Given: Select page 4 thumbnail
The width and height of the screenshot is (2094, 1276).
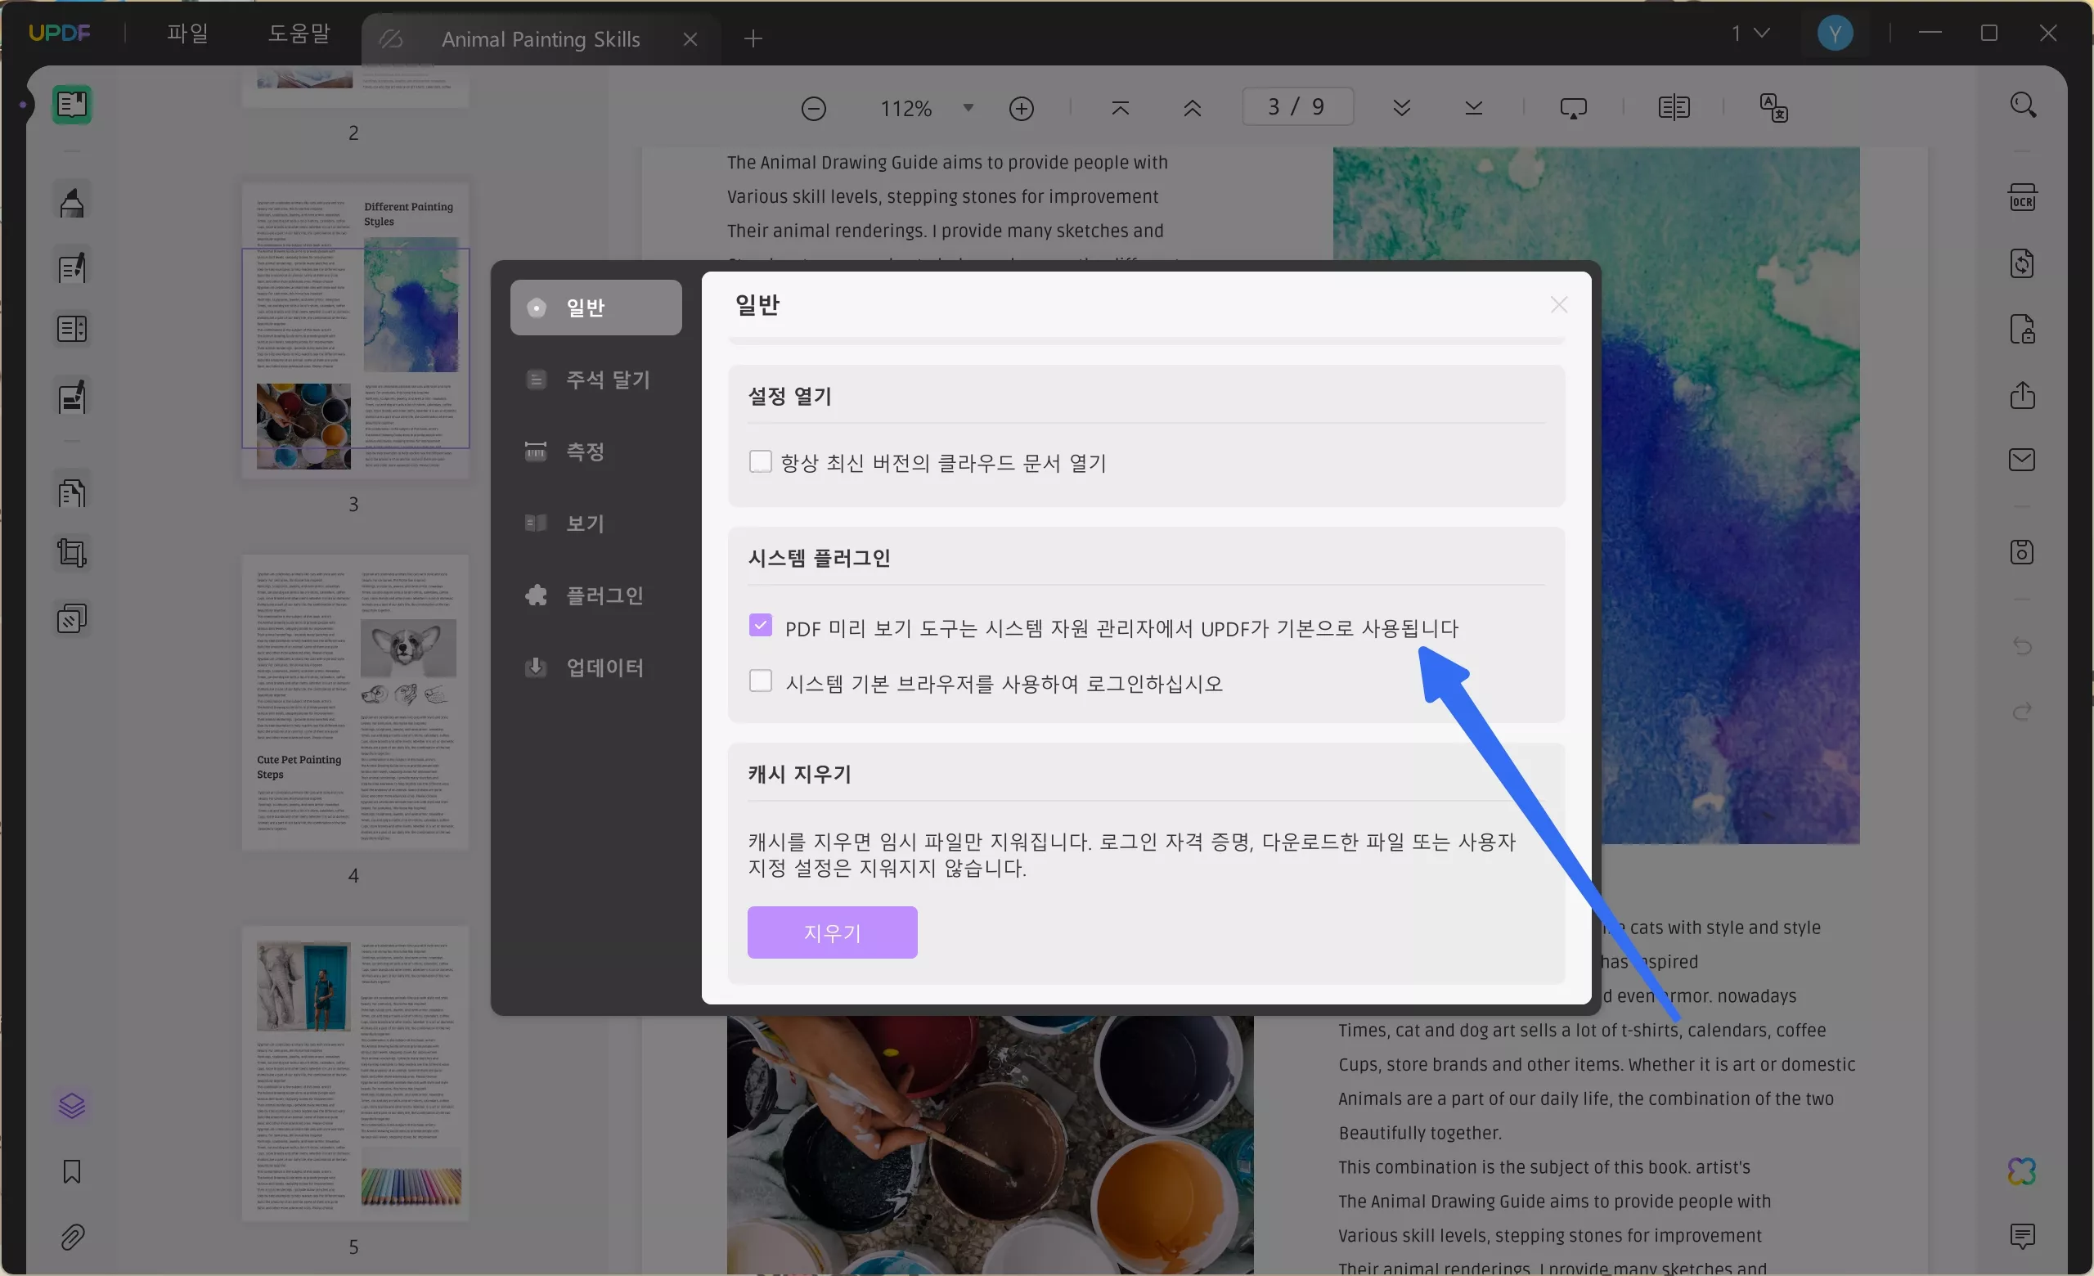Looking at the screenshot, I should point(355,702).
